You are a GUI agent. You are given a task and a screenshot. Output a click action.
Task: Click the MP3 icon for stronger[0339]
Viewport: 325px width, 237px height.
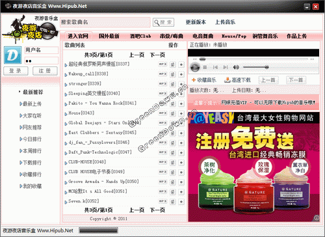click(162, 84)
